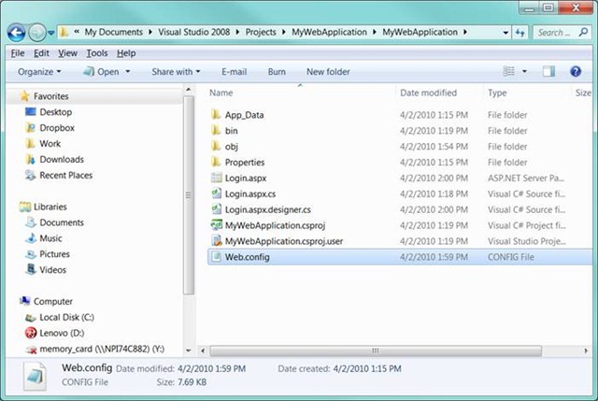This screenshot has height=401, width=598.
Task: Open the App_Data folder icon
Action: pyautogui.click(x=216, y=115)
